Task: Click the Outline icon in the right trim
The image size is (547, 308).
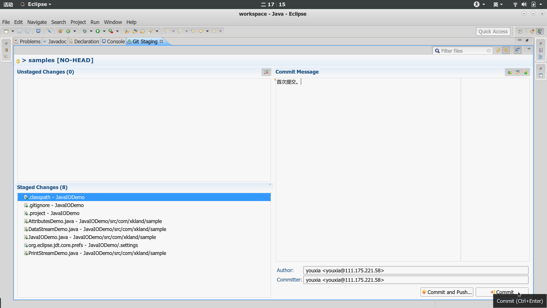Action: pyautogui.click(x=541, y=57)
